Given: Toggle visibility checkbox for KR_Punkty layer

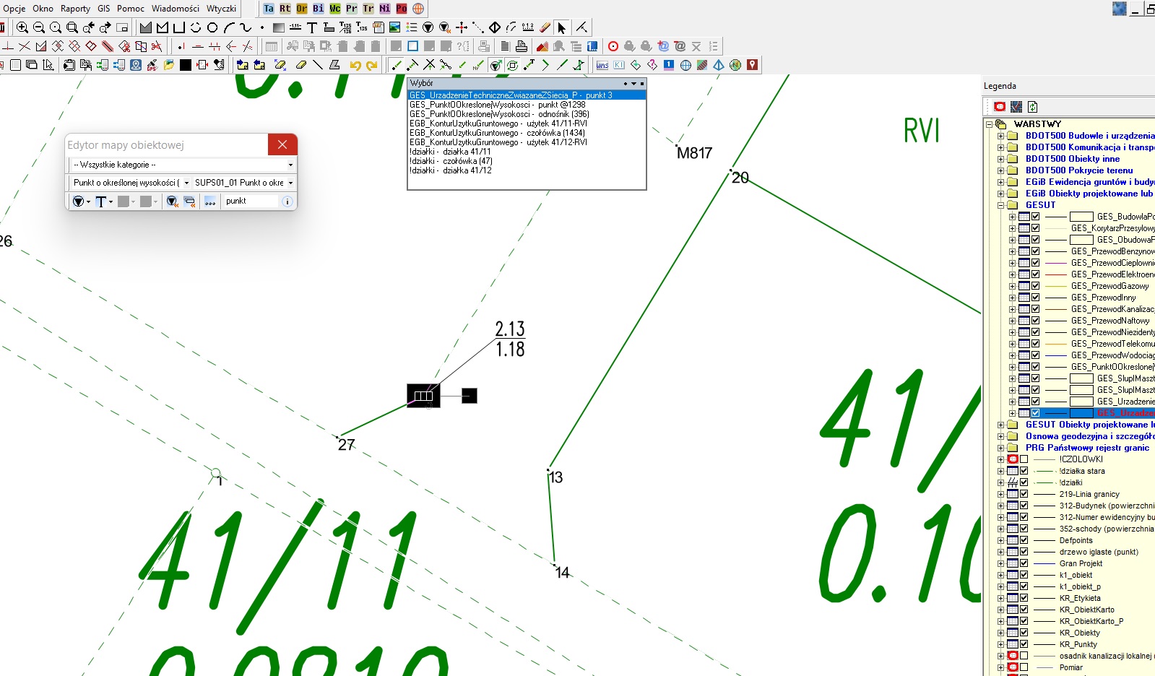Looking at the screenshot, I should (1024, 644).
